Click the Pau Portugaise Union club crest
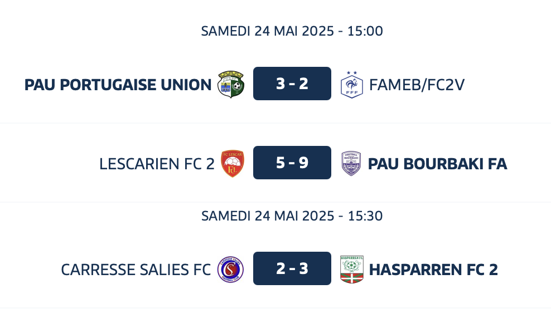551x323 pixels. pos(231,84)
